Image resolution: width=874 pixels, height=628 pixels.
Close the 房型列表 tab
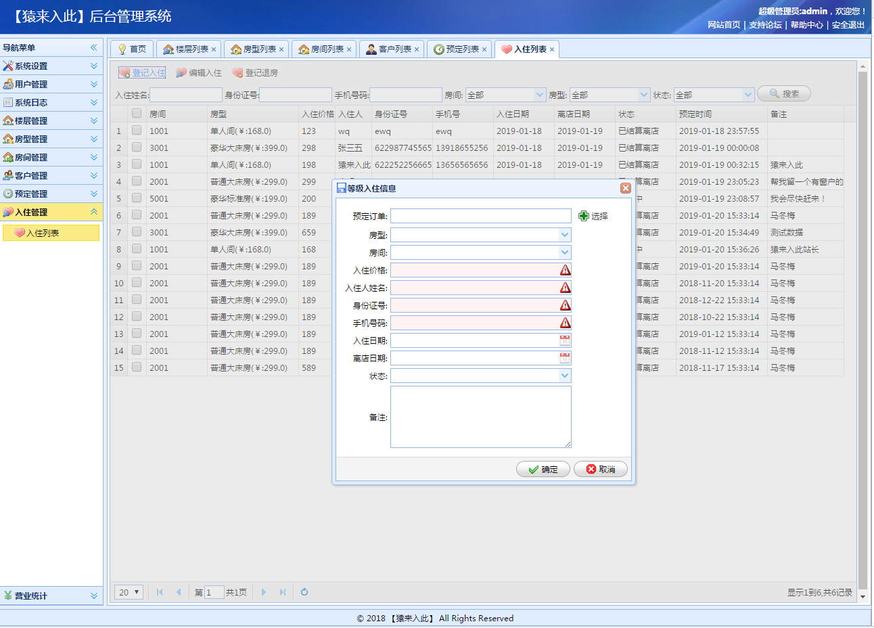click(x=281, y=49)
